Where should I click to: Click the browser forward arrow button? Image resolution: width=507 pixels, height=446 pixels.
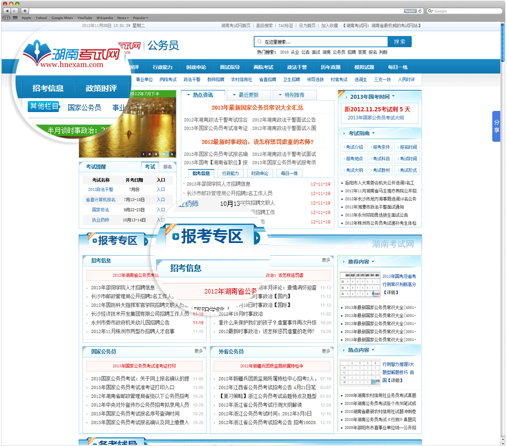[15, 11]
